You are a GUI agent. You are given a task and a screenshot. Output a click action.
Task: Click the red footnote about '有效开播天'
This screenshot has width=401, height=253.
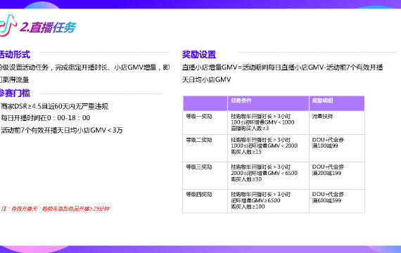pos(56,209)
